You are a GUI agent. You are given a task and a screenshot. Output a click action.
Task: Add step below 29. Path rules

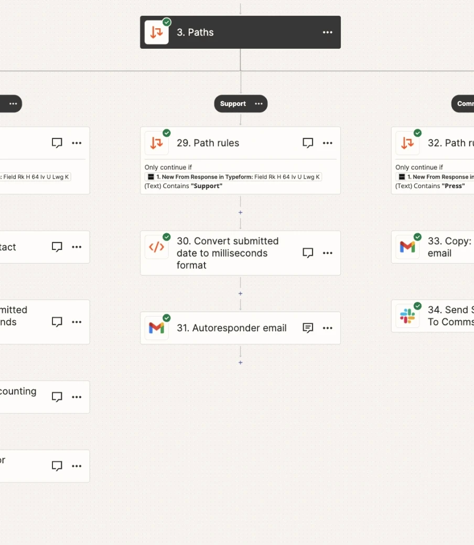tap(240, 212)
